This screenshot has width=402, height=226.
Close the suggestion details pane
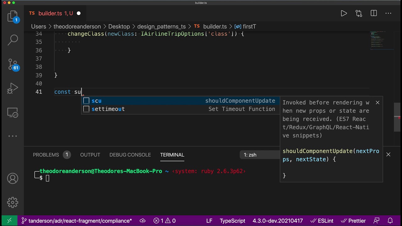pyautogui.click(x=378, y=103)
